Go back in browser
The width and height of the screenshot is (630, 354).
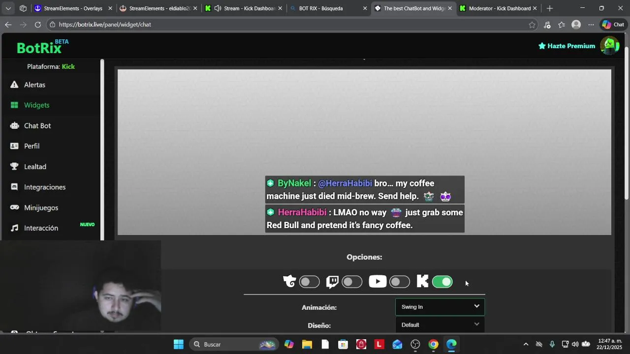(x=8, y=25)
